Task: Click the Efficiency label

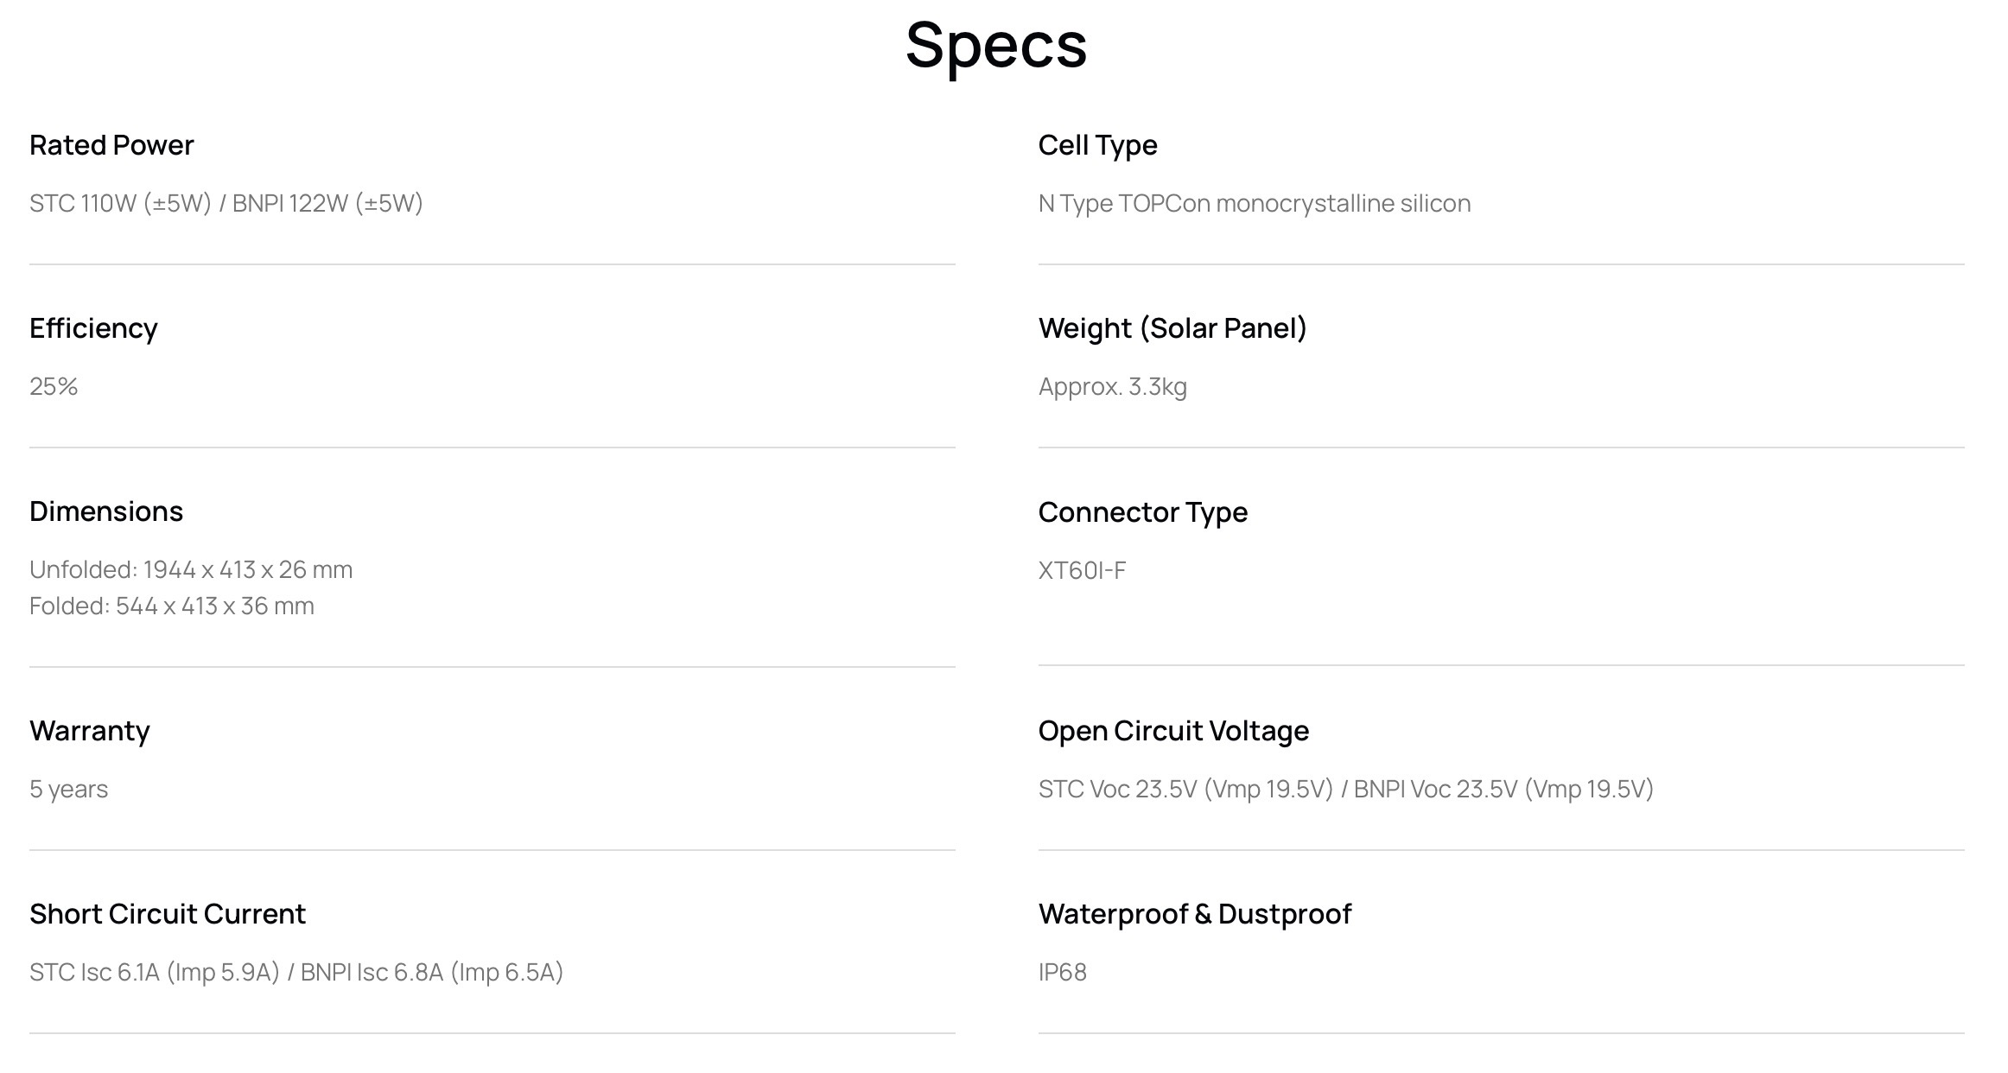Action: 93,328
